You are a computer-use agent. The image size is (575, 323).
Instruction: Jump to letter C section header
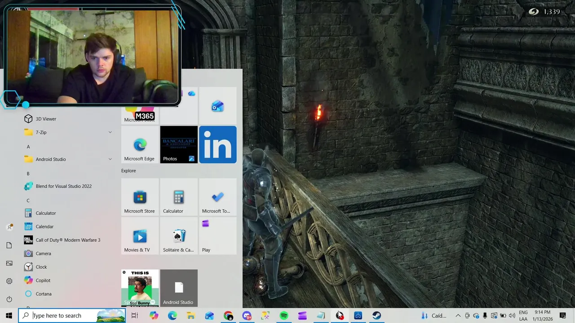(28, 201)
